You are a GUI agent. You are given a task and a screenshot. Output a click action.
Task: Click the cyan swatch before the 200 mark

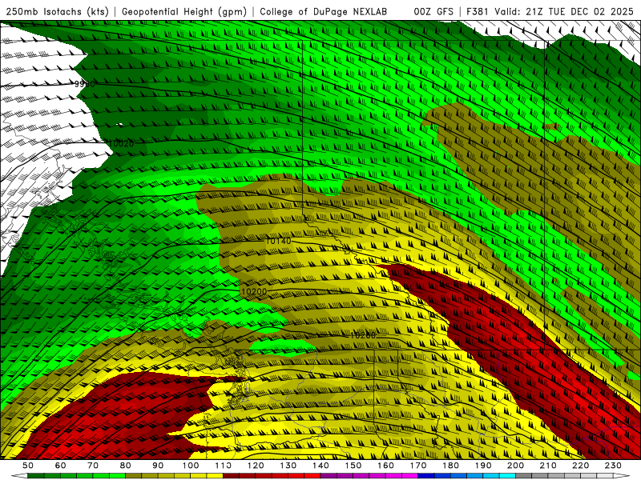click(508, 475)
